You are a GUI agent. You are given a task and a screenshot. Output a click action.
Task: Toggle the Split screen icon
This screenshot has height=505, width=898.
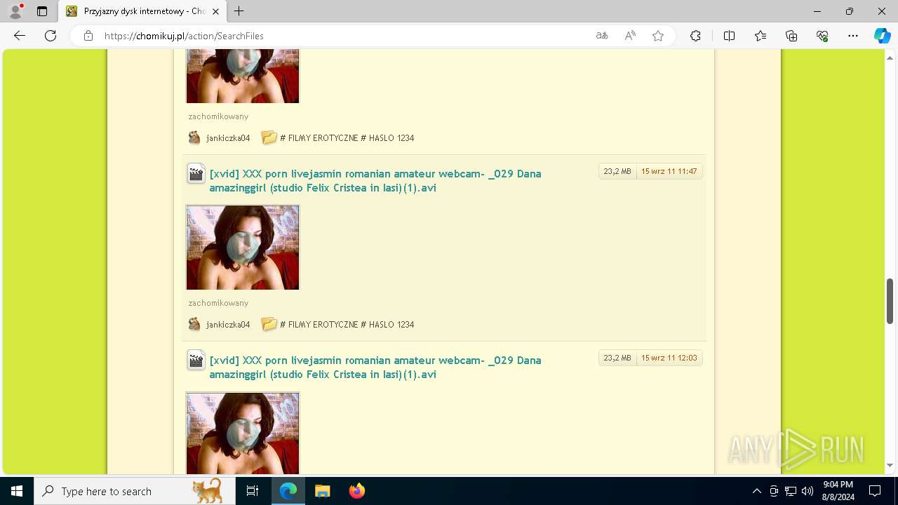[729, 36]
